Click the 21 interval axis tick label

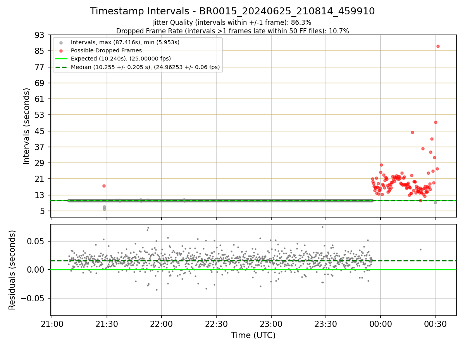pyautogui.click(x=40, y=179)
